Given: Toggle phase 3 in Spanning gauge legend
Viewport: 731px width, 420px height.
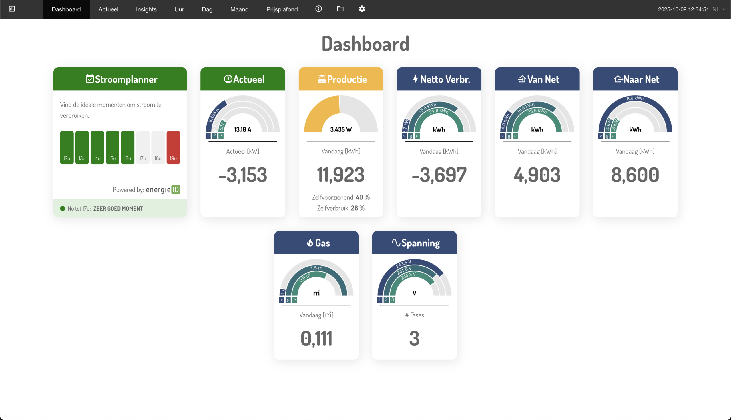Looking at the screenshot, I should coord(393,300).
